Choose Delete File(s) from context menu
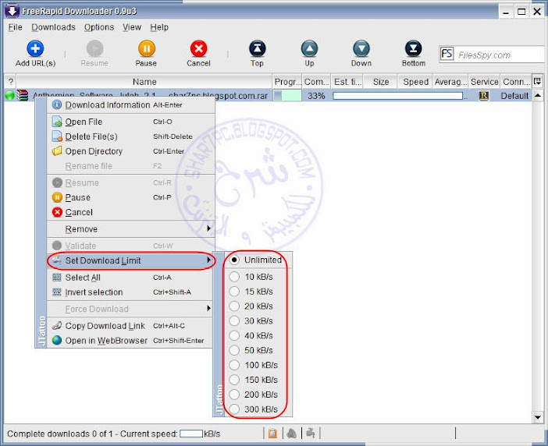Viewport: 548px width, 446px height. click(130, 136)
